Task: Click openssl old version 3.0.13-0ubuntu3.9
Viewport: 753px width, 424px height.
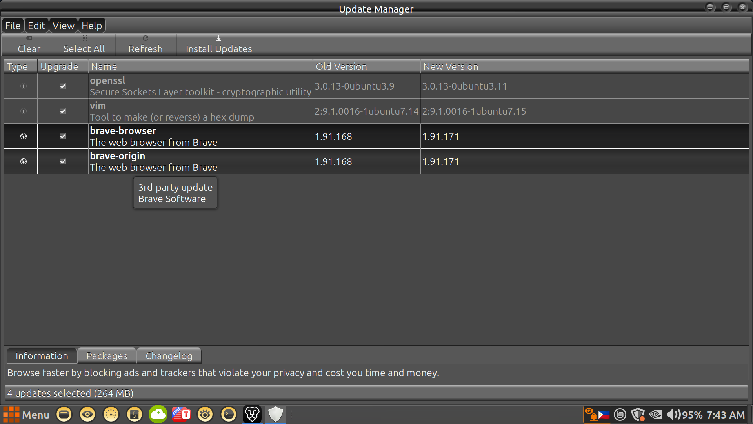Action: [x=355, y=86]
